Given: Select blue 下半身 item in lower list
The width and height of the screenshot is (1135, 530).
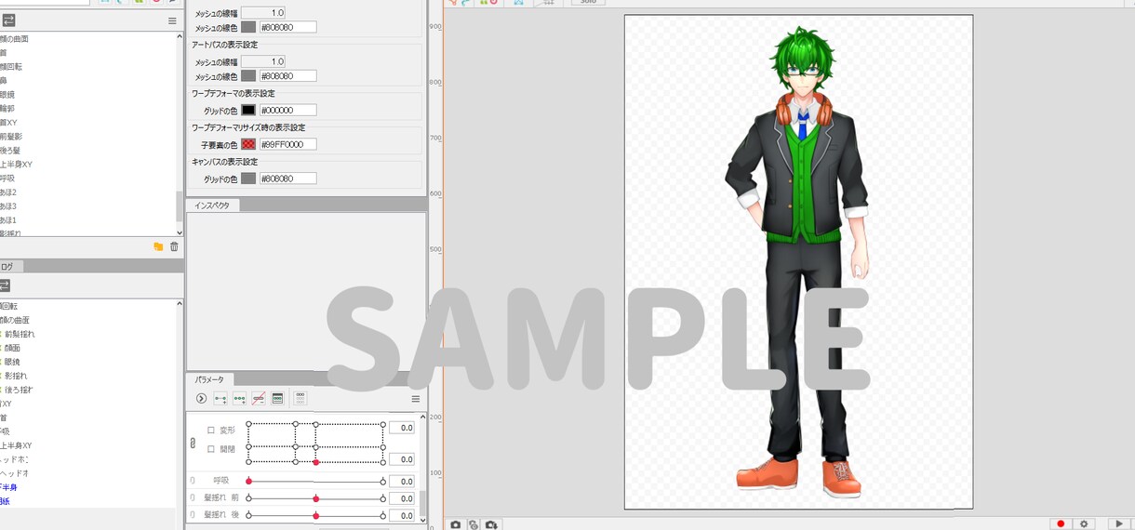Looking at the screenshot, I should 8,487.
